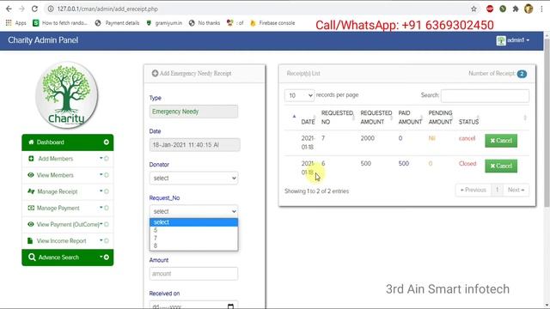Image resolution: width=550 pixels, height=309 pixels.
Task: Open the 'gramiyum.in' bookmark
Action: tap(164, 23)
